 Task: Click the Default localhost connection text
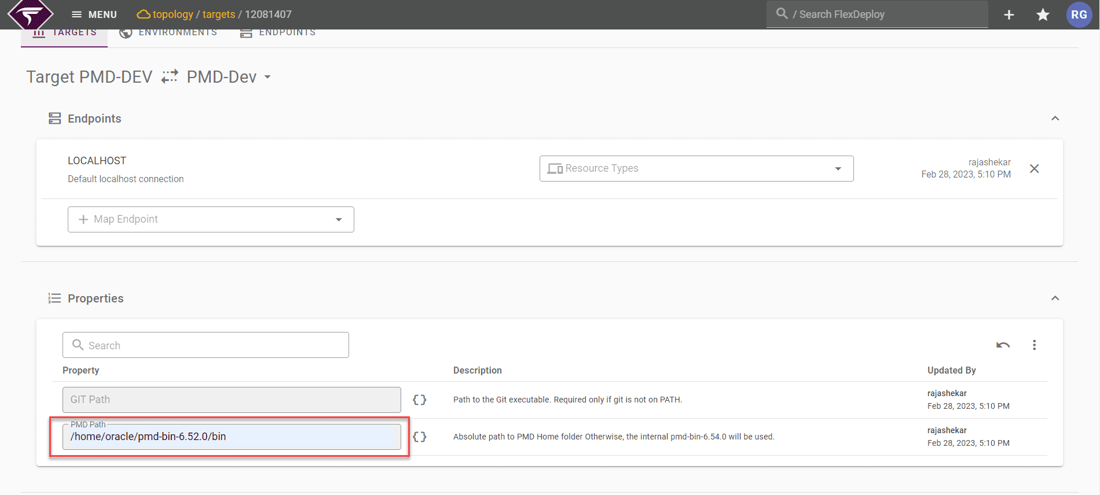[x=126, y=179]
